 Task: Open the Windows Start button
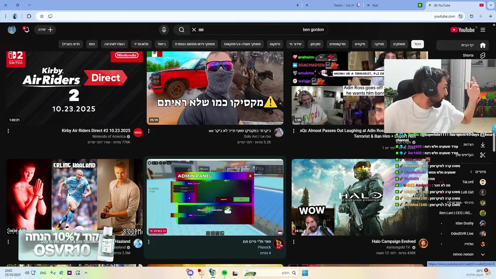coord(305,273)
